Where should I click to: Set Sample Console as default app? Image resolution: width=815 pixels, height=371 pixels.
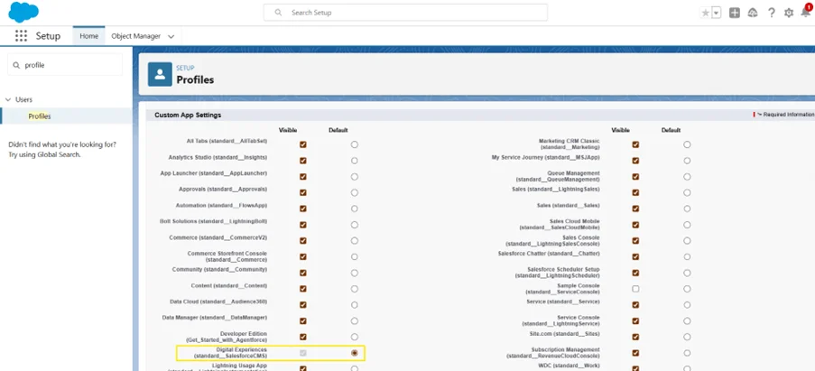pos(687,289)
